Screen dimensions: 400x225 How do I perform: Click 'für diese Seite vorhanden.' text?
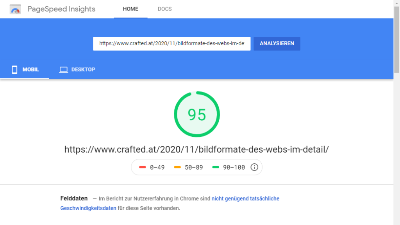149,208
